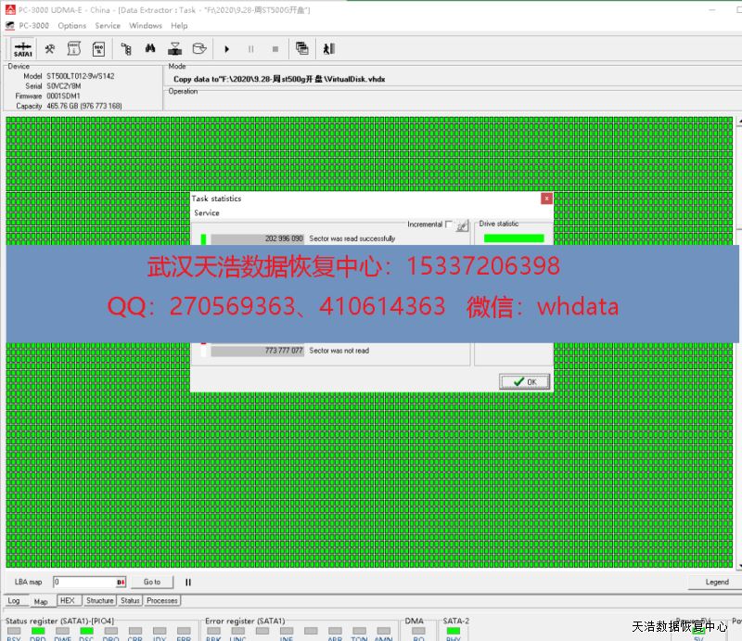Open the Options menu
742x641 pixels.
click(71, 26)
